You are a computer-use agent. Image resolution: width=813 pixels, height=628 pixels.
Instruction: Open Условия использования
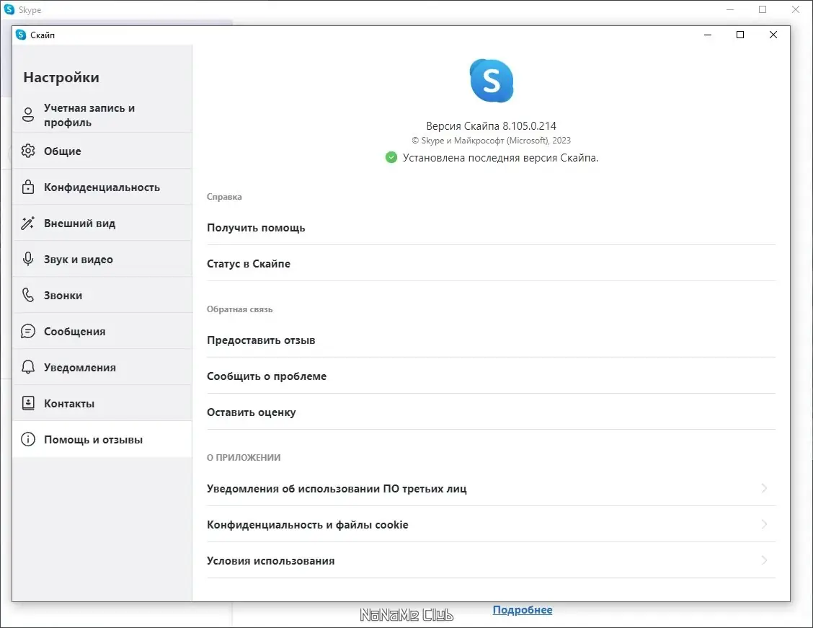(491, 560)
